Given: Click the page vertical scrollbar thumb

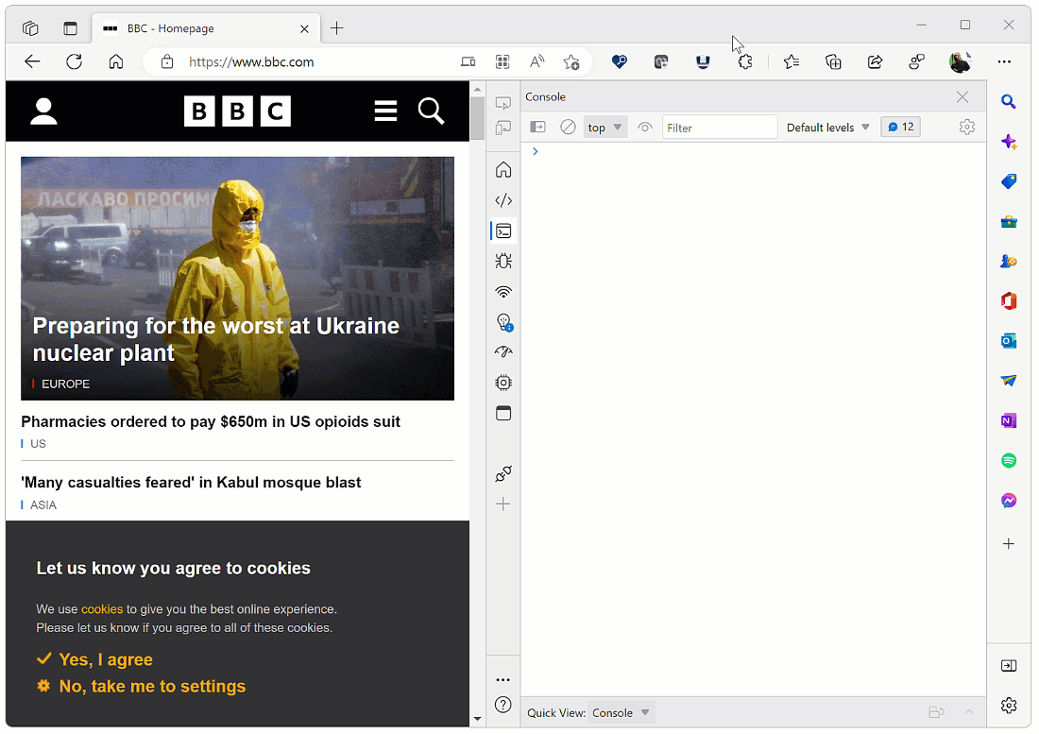Looking at the screenshot, I should pos(477,118).
